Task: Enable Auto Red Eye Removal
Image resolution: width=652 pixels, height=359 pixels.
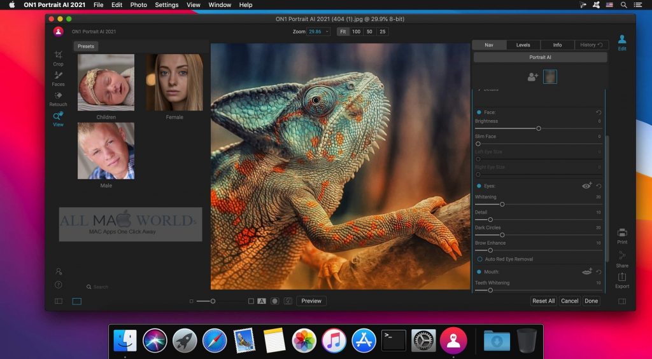Action: click(480, 259)
